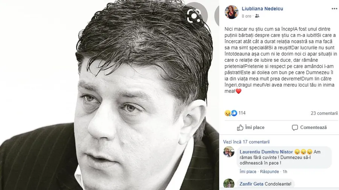The width and height of the screenshot is (339, 190).
Task: Click the Comentează comment button
Action: pos(309,128)
